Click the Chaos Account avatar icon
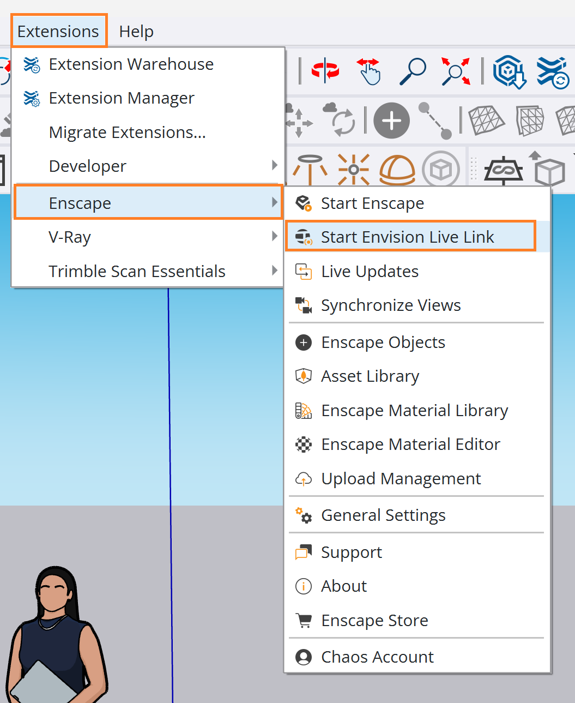Viewport: 575px width, 703px height. point(304,657)
